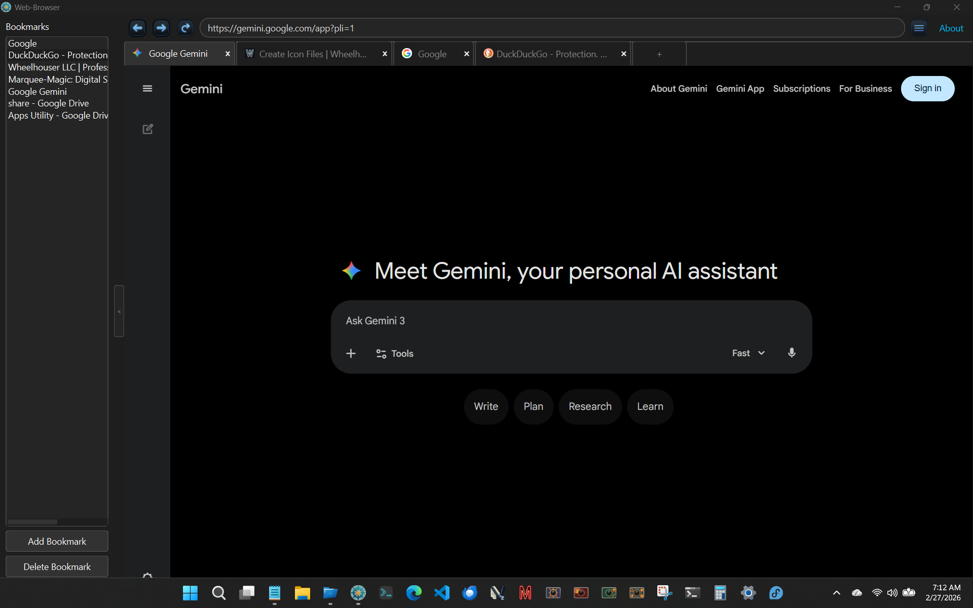The width and height of the screenshot is (973, 608).
Task: Open the Windows Start menu
Action: [x=190, y=593]
